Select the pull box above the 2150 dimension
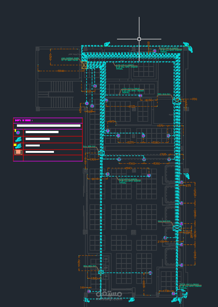 (177, 228)
